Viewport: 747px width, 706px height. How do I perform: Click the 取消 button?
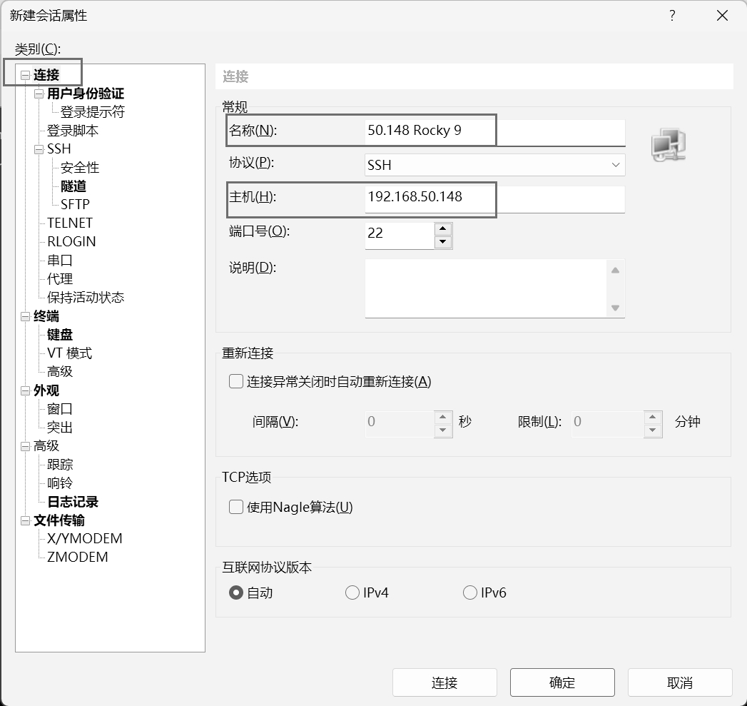point(680,682)
